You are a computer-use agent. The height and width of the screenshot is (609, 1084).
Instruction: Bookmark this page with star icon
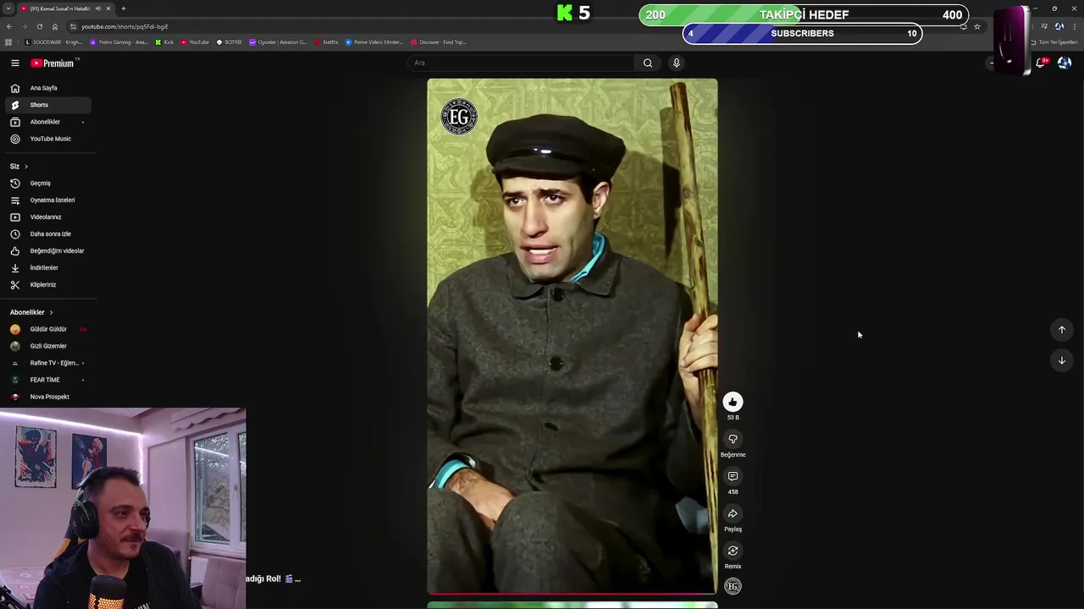click(977, 26)
